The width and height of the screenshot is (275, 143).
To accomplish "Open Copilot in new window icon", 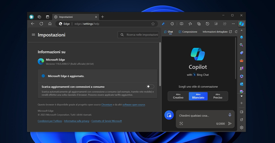I will 230,32.
